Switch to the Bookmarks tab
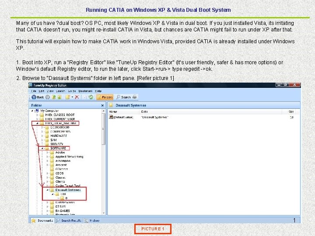 click(x=42, y=220)
